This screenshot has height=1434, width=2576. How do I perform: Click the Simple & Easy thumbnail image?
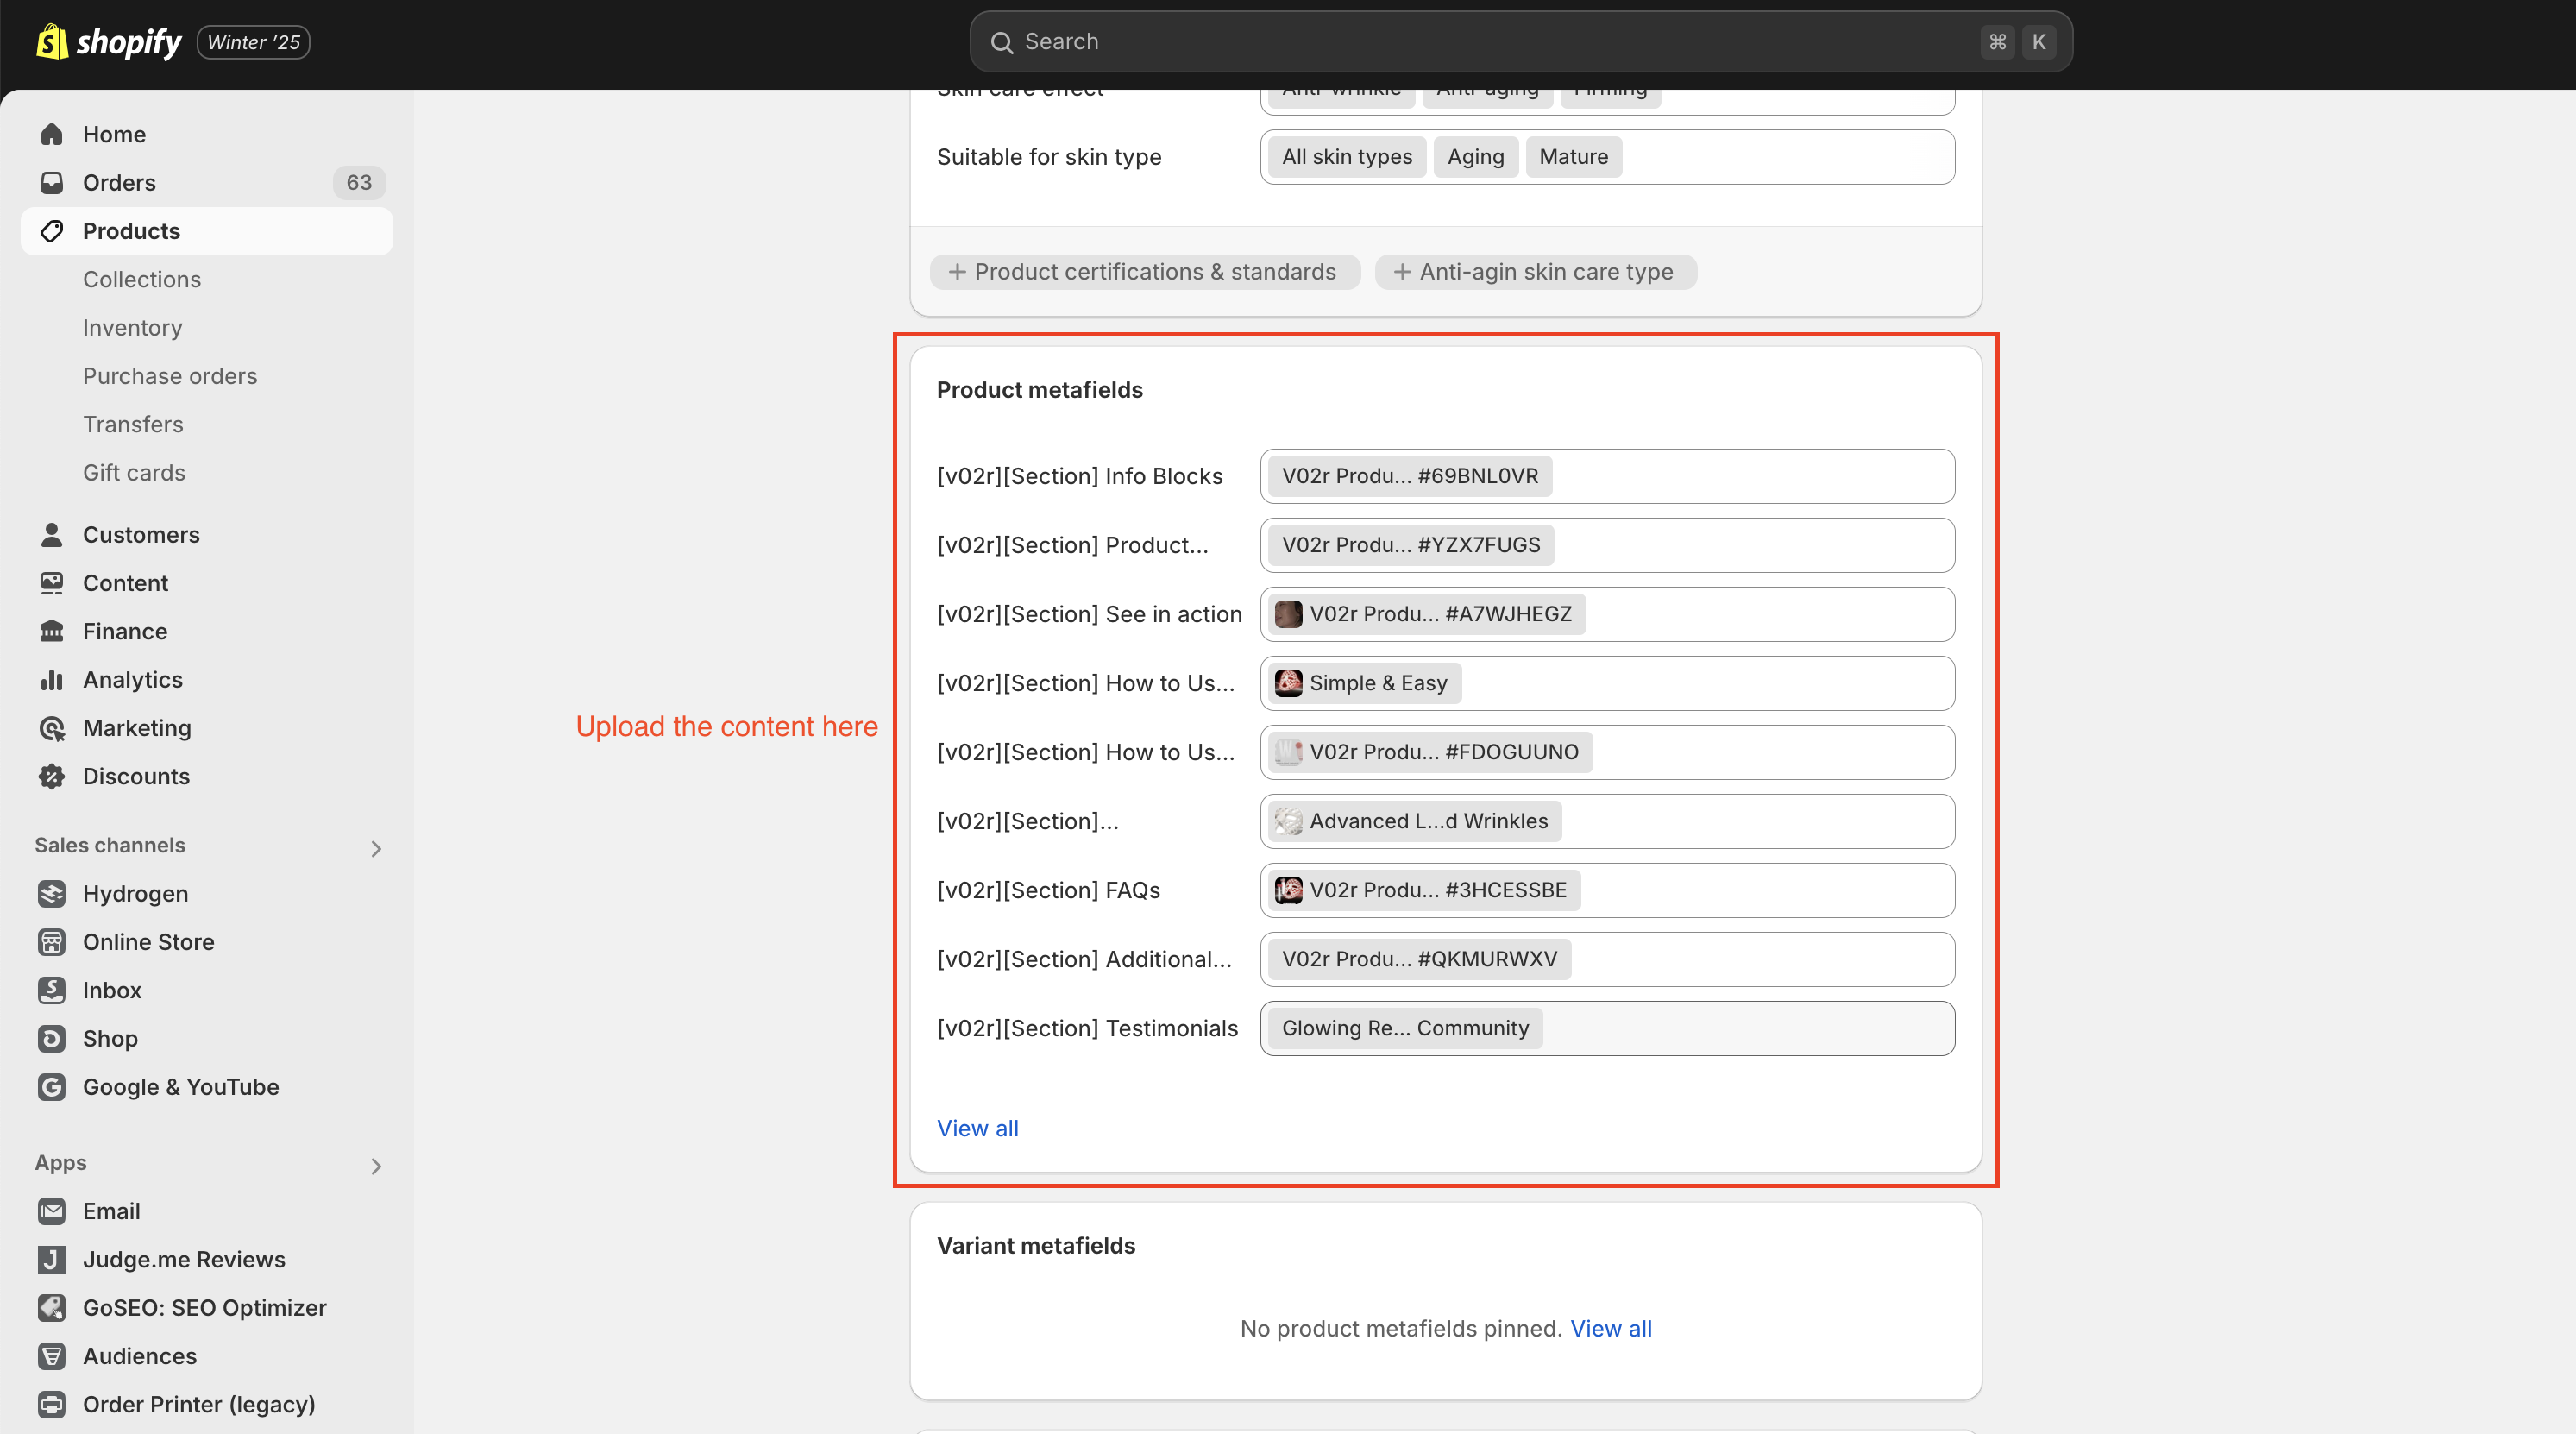point(1289,683)
